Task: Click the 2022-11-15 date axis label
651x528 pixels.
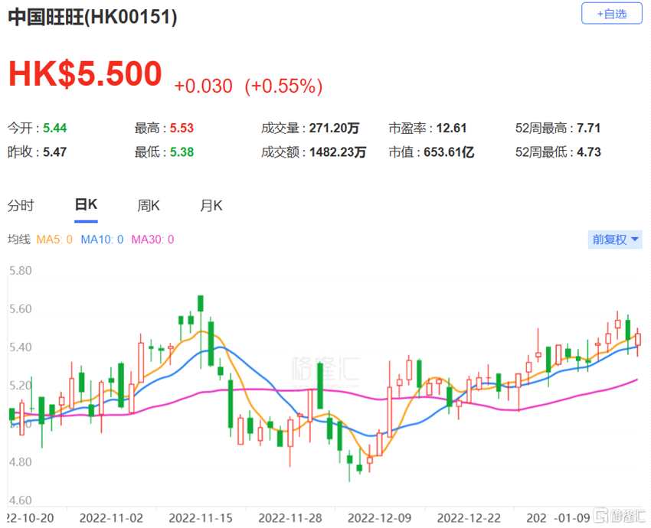Action: coord(201,518)
